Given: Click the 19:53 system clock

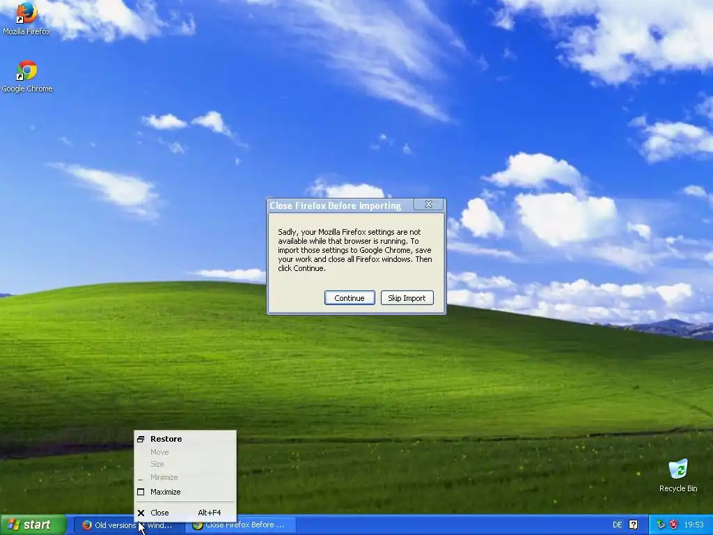Looking at the screenshot, I should click(694, 525).
